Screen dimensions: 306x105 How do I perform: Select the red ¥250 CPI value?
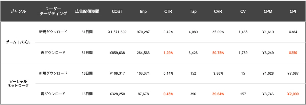293,53
